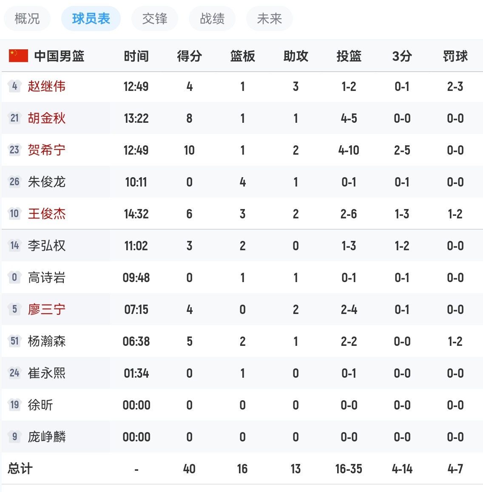Open player 庞峥麟
Viewport: 483px width, 492px height.
tap(46, 437)
